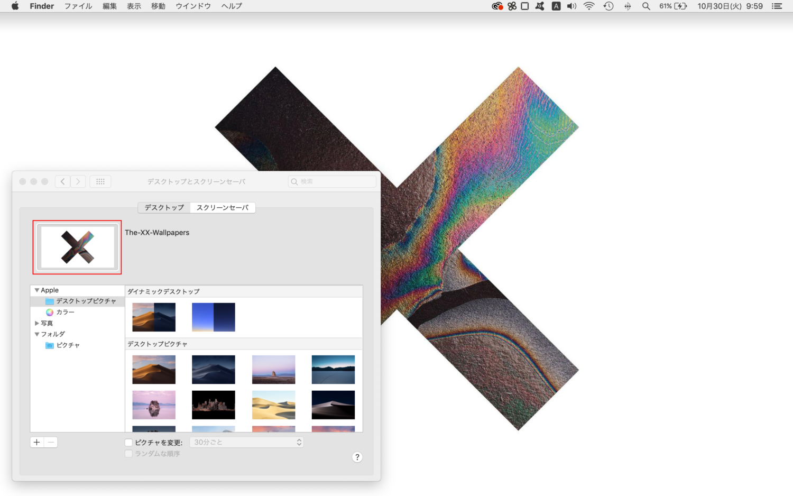
Task: Open the 表示 menu
Action: [x=134, y=6]
